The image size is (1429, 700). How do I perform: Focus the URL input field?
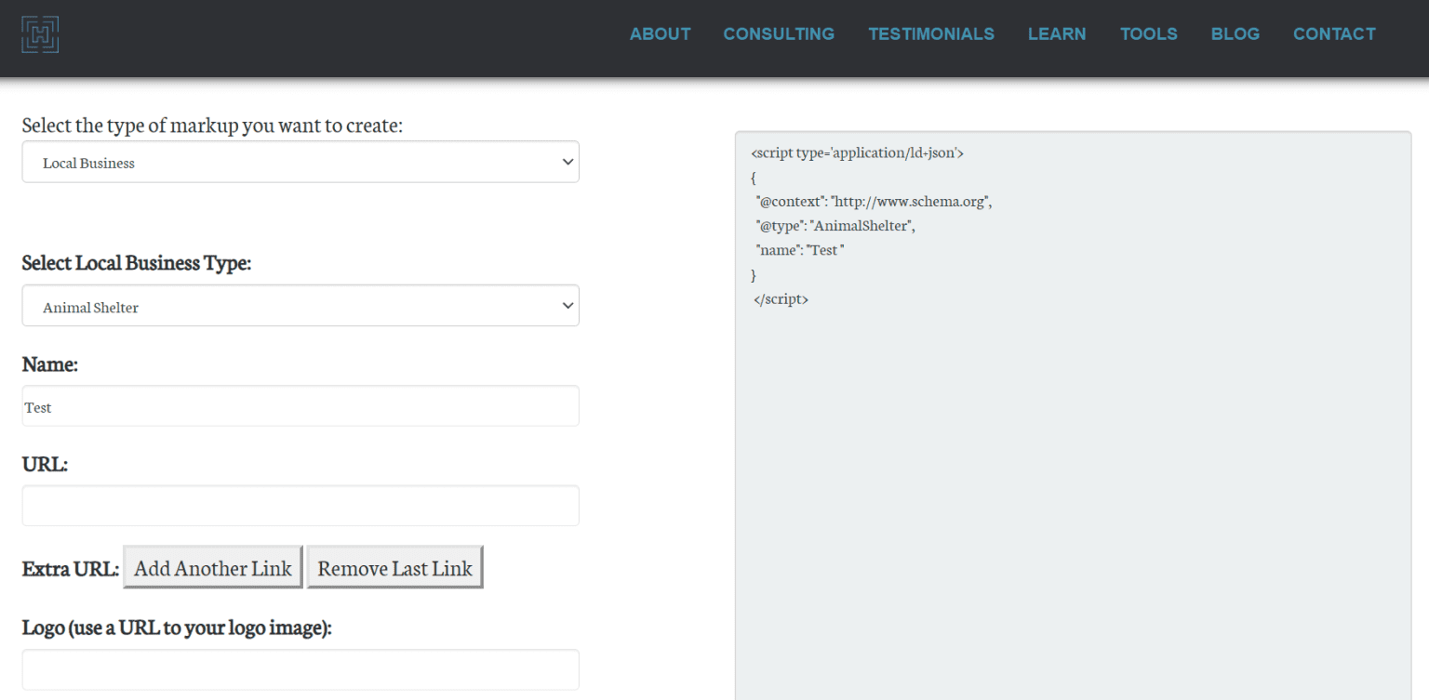click(x=300, y=505)
